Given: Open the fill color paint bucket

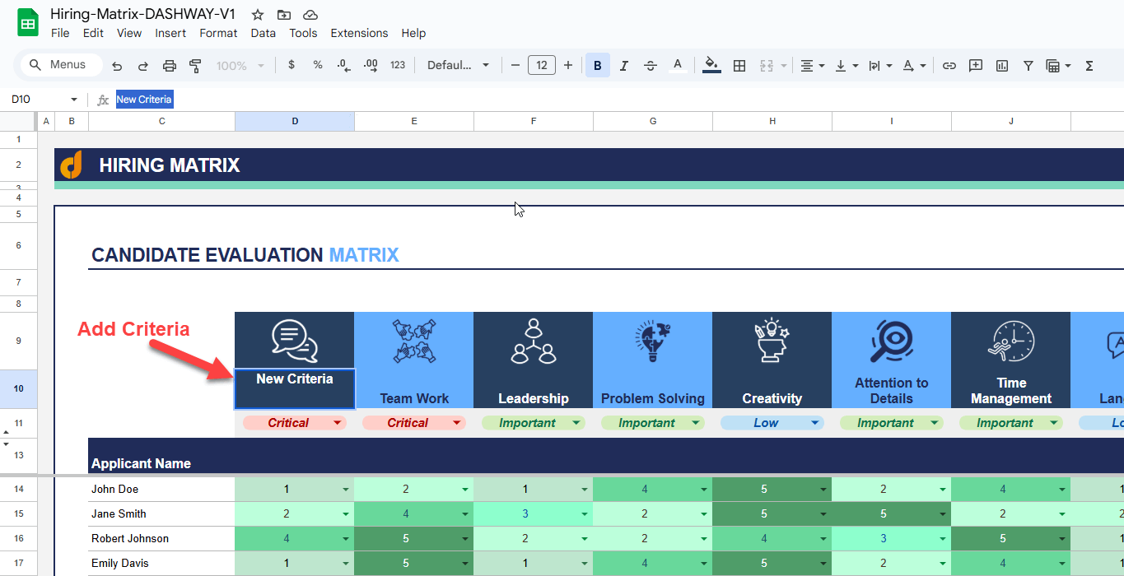Looking at the screenshot, I should pos(712,66).
